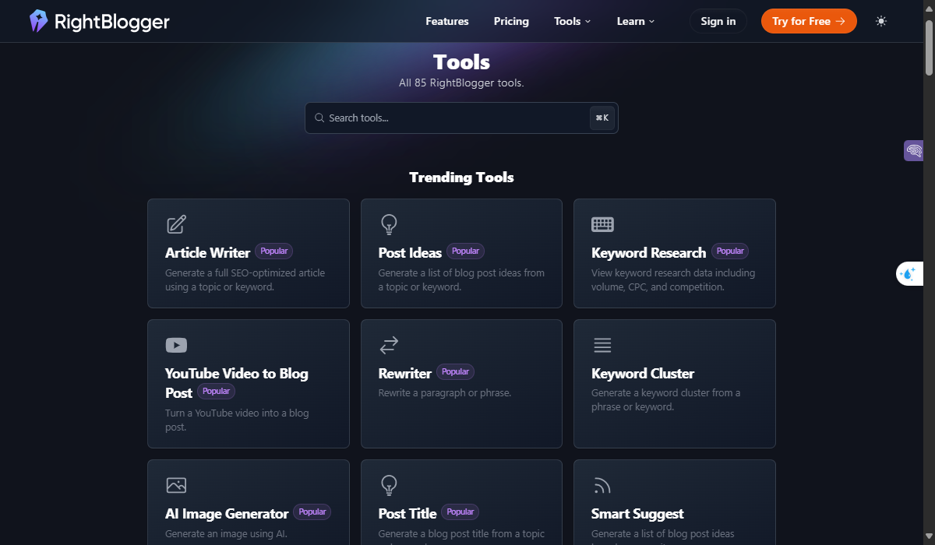
Task: Expand the Learn dropdown menu
Action: [x=635, y=21]
